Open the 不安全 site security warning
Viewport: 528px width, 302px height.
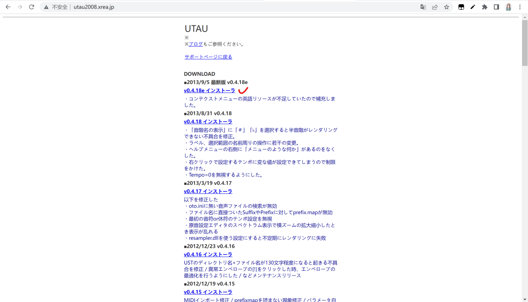tap(56, 7)
